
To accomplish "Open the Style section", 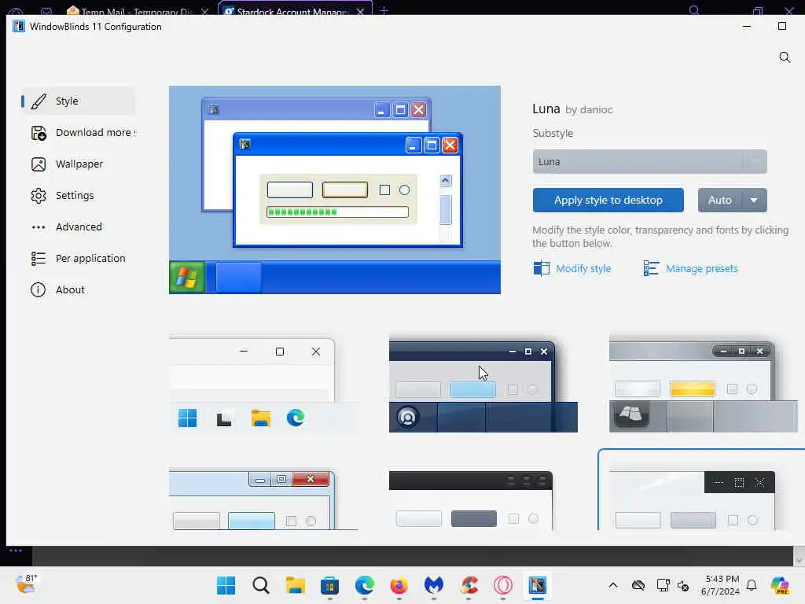I will coord(79,101).
